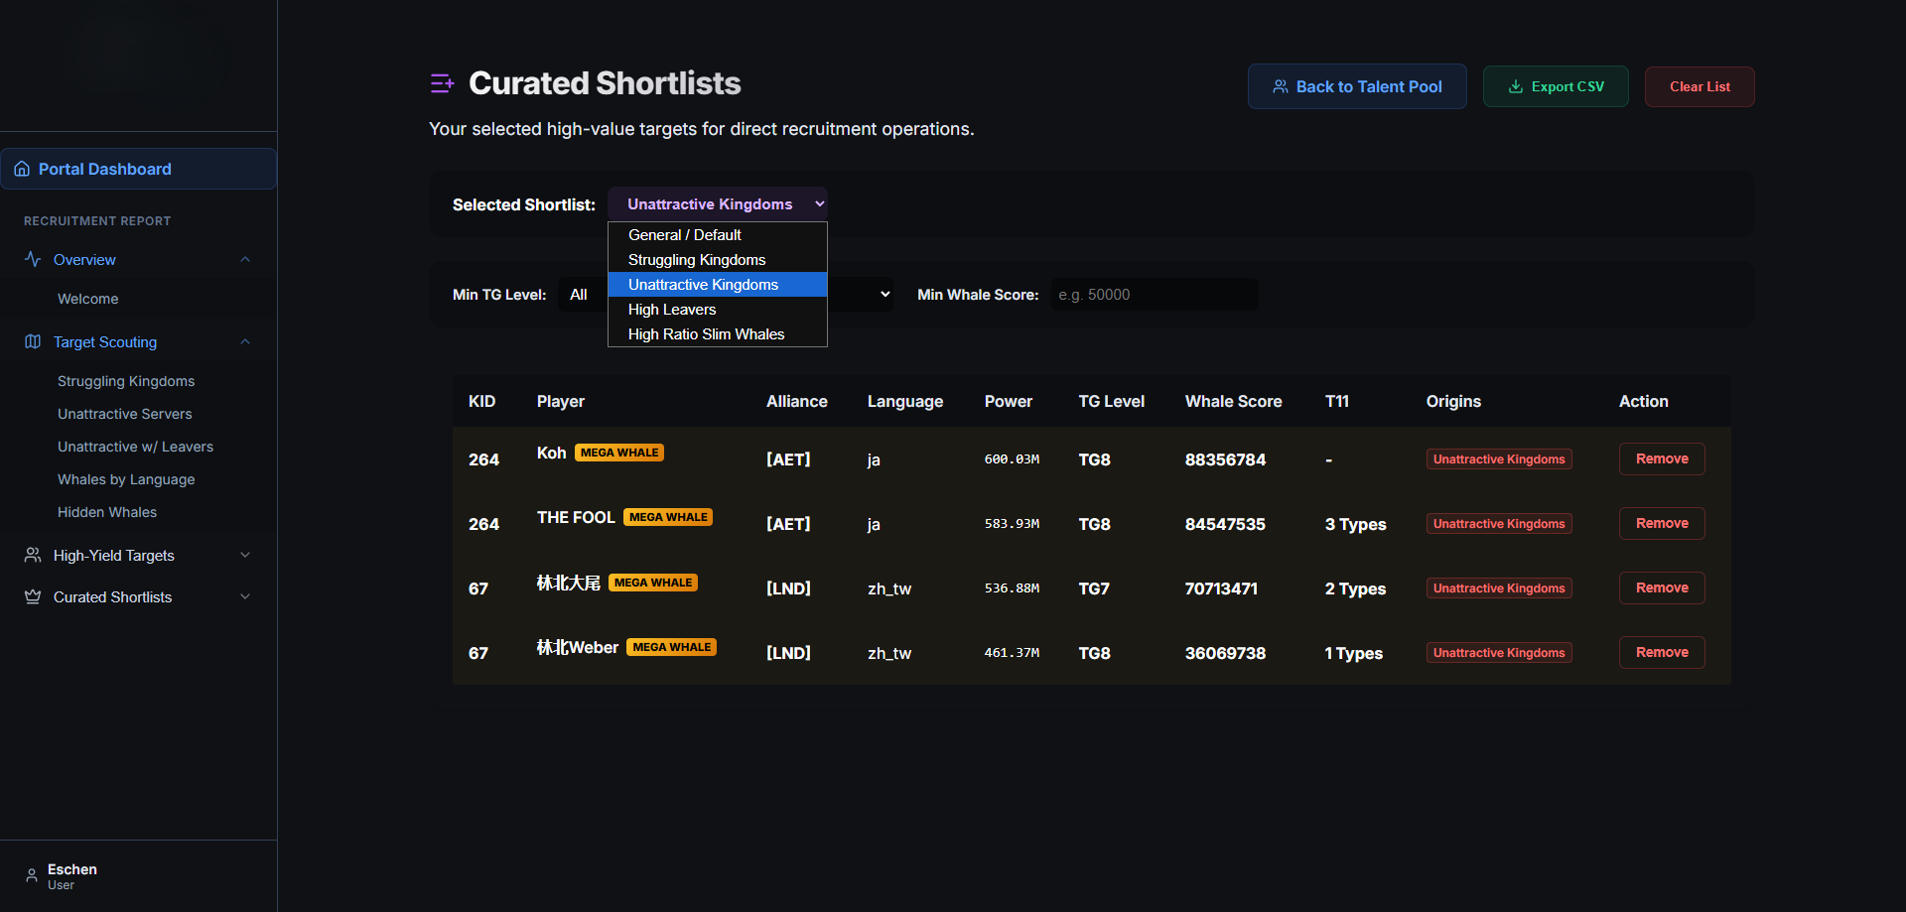
Task: Click the Recruitment Report section label
Action: click(x=97, y=221)
